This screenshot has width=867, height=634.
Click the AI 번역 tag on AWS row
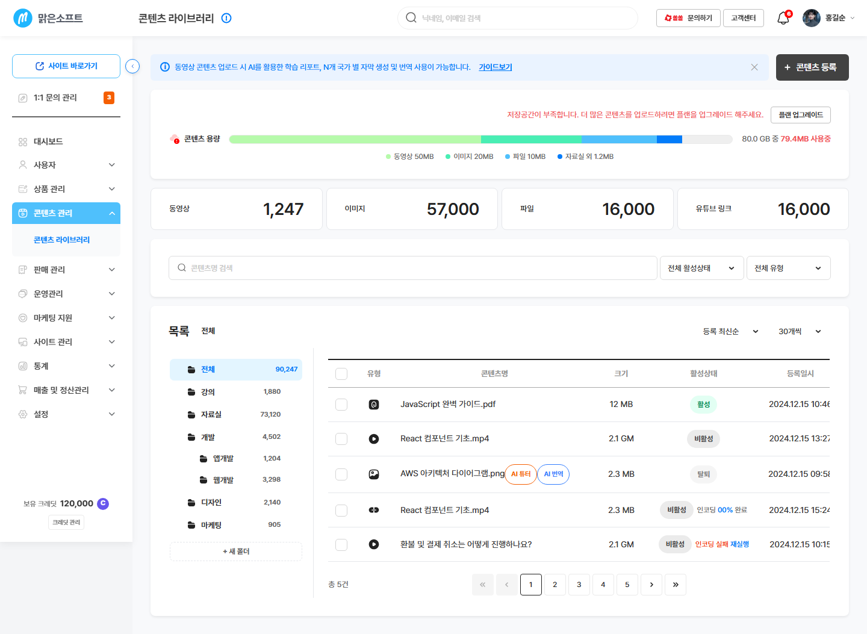[x=553, y=474]
